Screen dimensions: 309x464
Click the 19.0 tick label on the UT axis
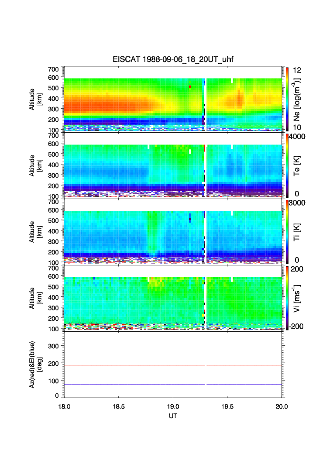pos(173,406)
